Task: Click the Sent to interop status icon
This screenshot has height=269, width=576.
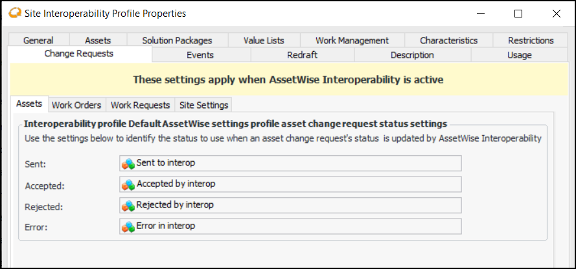Action: (128, 163)
